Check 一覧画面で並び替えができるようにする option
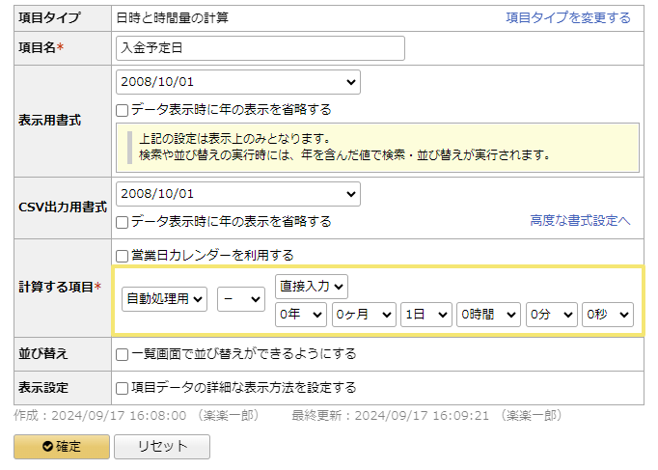Screen dimensions: 658x470 [123, 354]
